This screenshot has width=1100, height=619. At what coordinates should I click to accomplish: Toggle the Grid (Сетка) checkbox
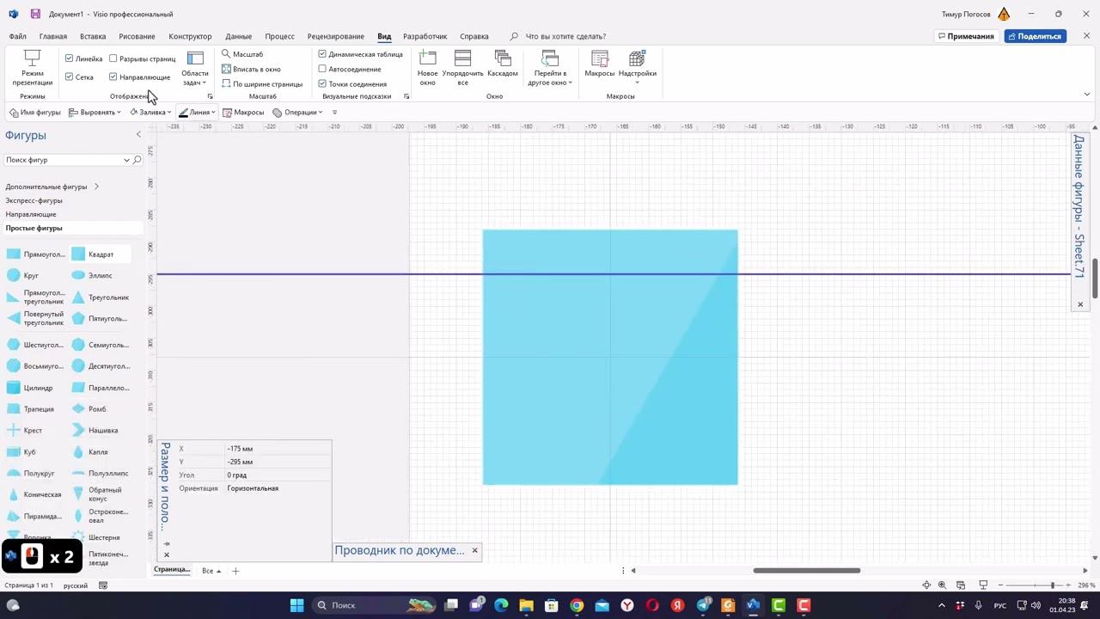[x=69, y=77]
